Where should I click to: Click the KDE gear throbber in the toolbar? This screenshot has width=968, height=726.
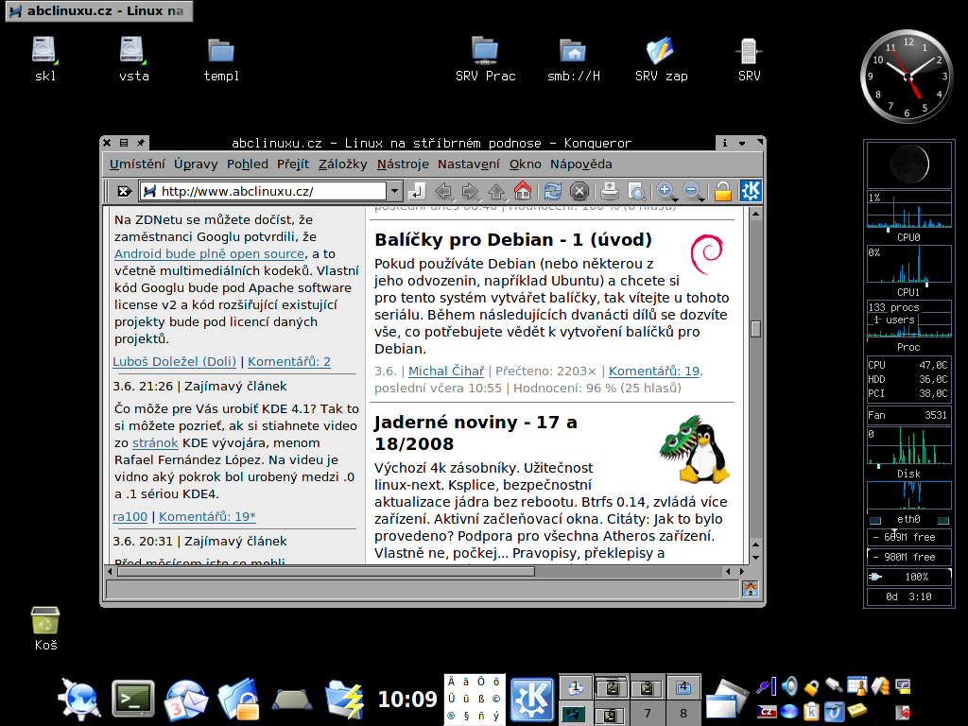click(751, 191)
